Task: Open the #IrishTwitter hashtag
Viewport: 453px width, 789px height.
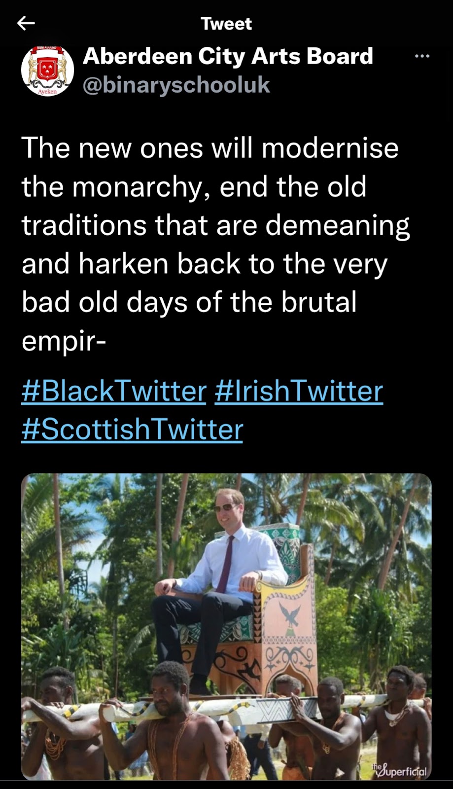Action: pos(299,391)
